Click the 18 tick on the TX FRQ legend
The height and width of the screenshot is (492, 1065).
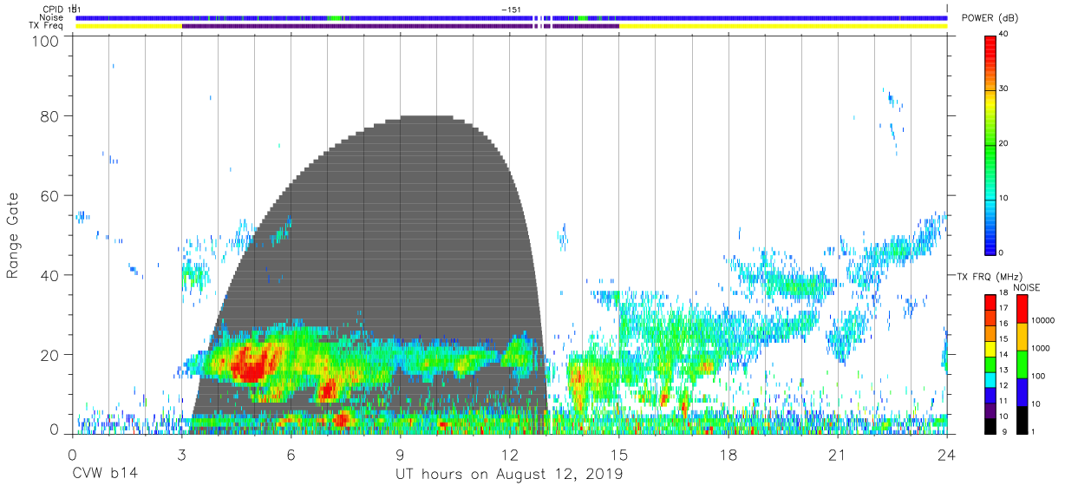tap(1005, 293)
